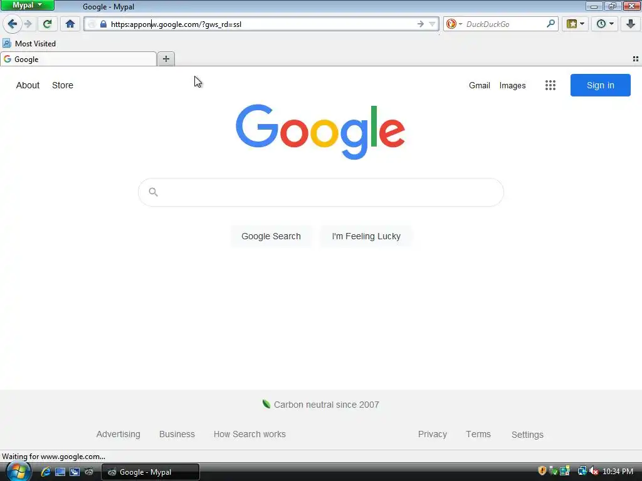Open the Mypal application menu button

pyautogui.click(x=27, y=5)
